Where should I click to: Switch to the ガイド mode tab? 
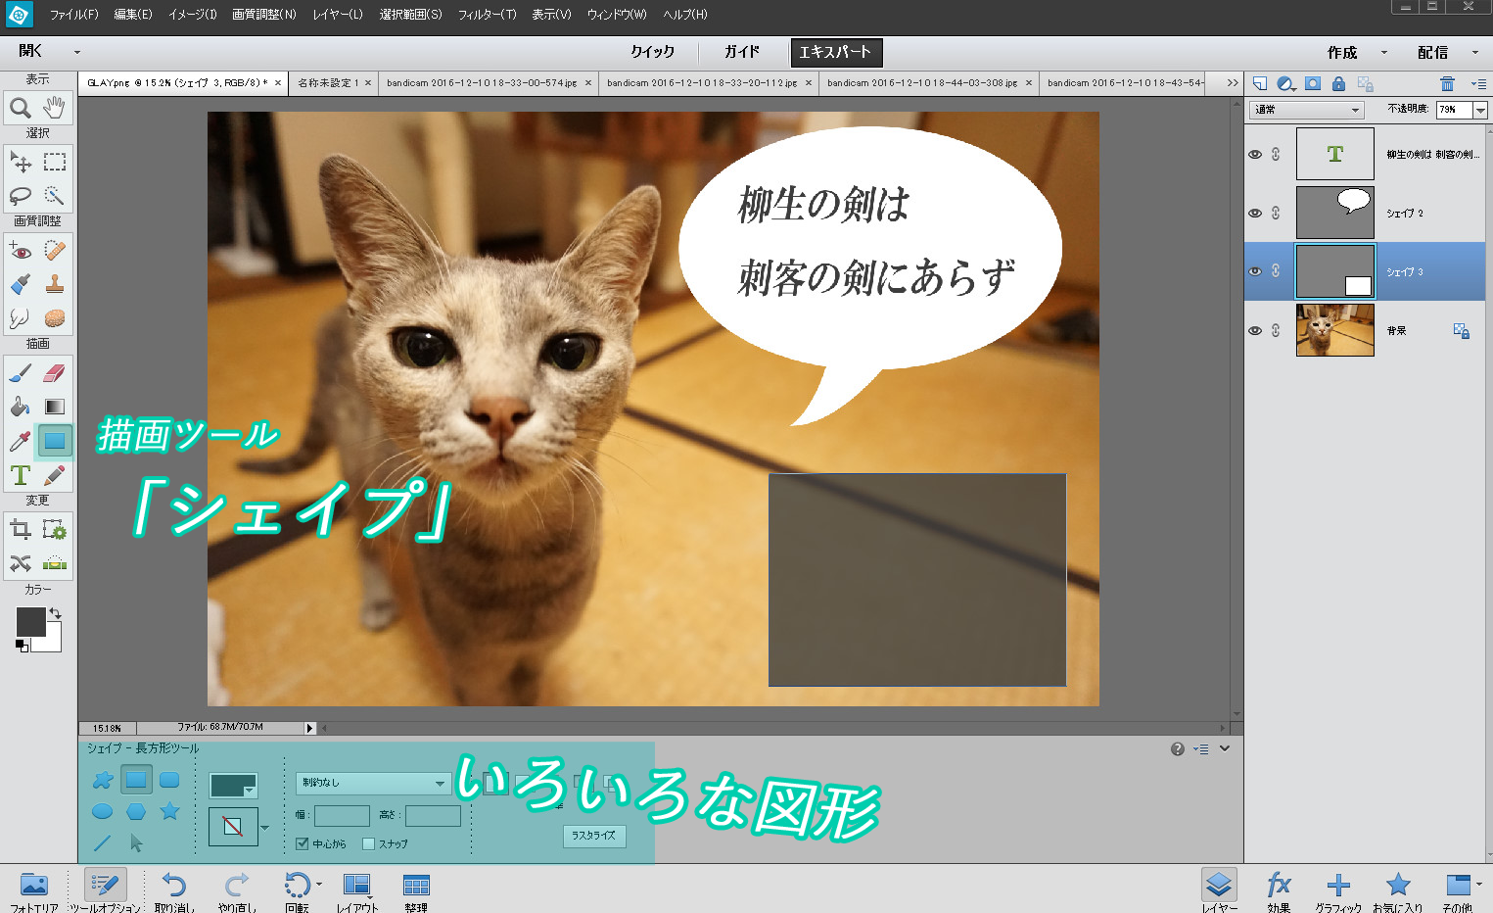(742, 52)
